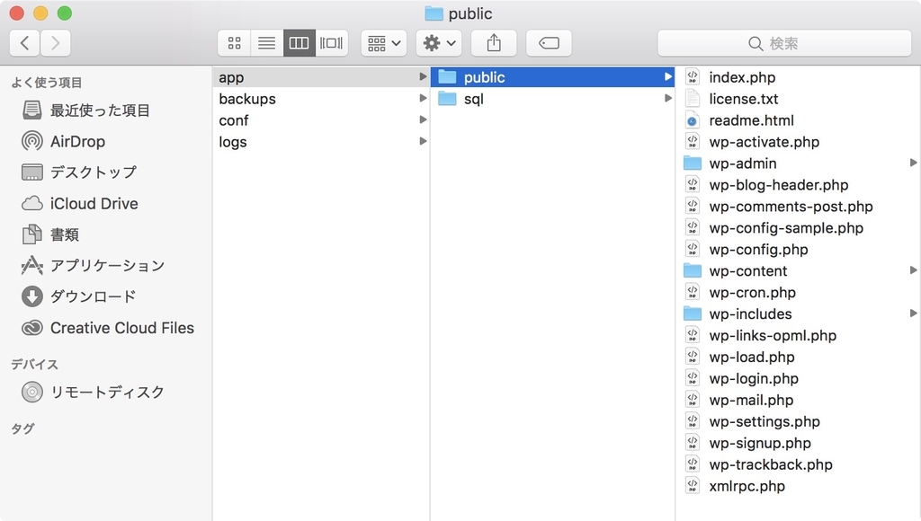Open iCloud Drive in the sidebar

[x=80, y=204]
